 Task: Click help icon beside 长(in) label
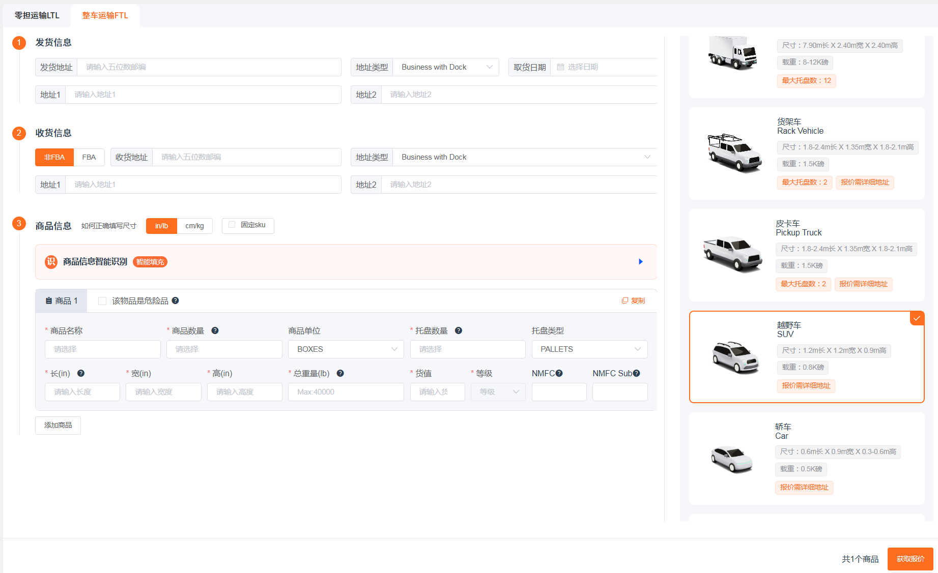coord(80,373)
